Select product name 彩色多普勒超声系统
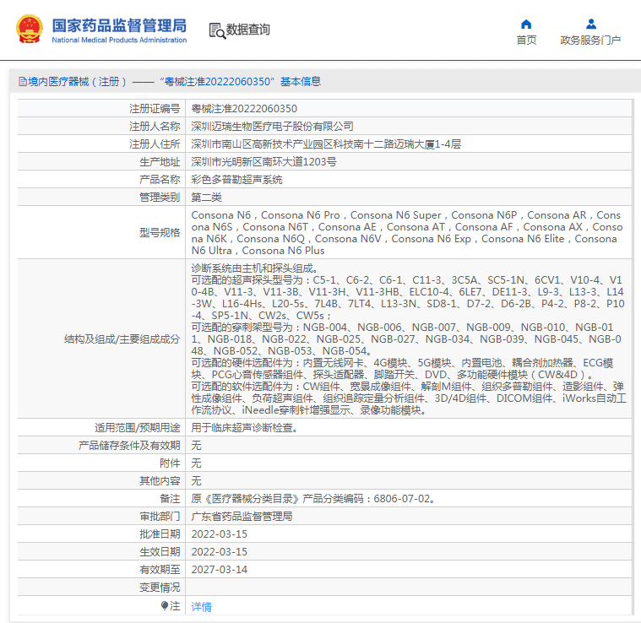This screenshot has width=641, height=623. [236, 179]
